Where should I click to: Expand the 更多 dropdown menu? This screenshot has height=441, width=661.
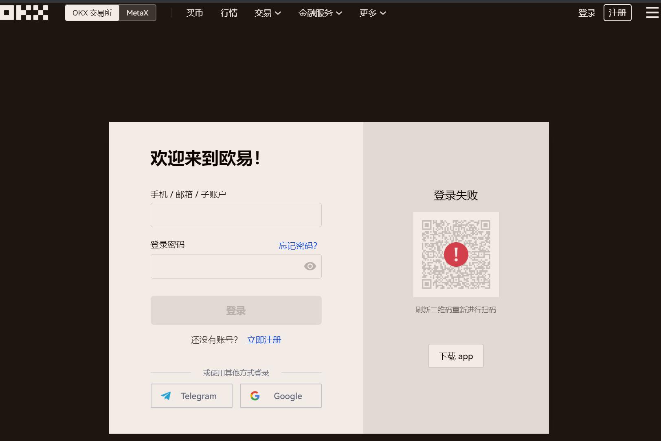pyautogui.click(x=373, y=13)
